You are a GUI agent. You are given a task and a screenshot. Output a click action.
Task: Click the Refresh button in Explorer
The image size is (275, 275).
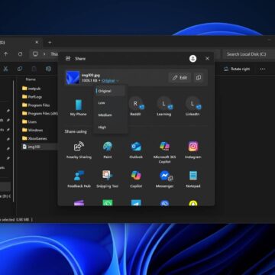tap(20, 54)
